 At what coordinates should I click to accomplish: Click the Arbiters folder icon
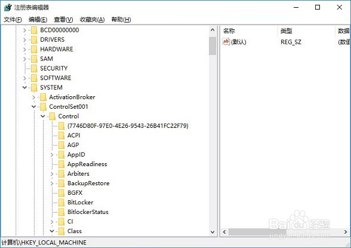[x=61, y=174]
